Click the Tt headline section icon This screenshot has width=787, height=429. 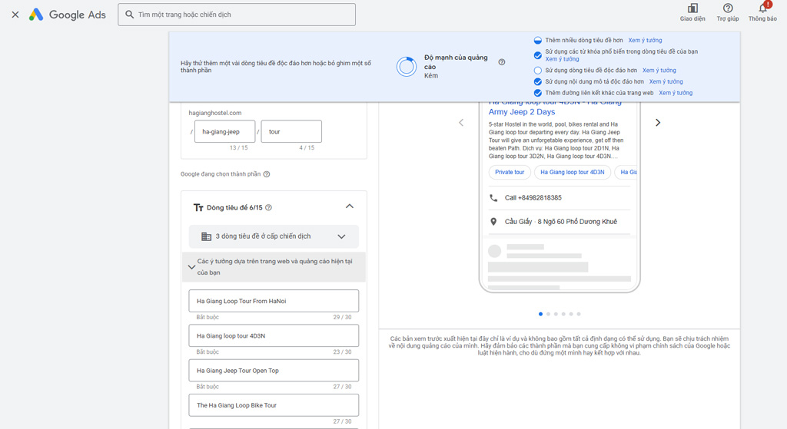click(198, 207)
